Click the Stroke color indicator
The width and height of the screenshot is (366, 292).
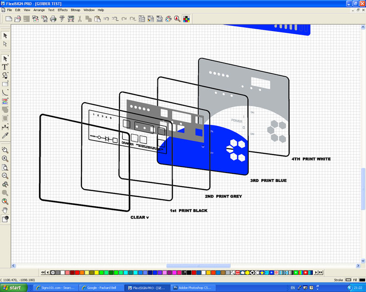point(348,280)
